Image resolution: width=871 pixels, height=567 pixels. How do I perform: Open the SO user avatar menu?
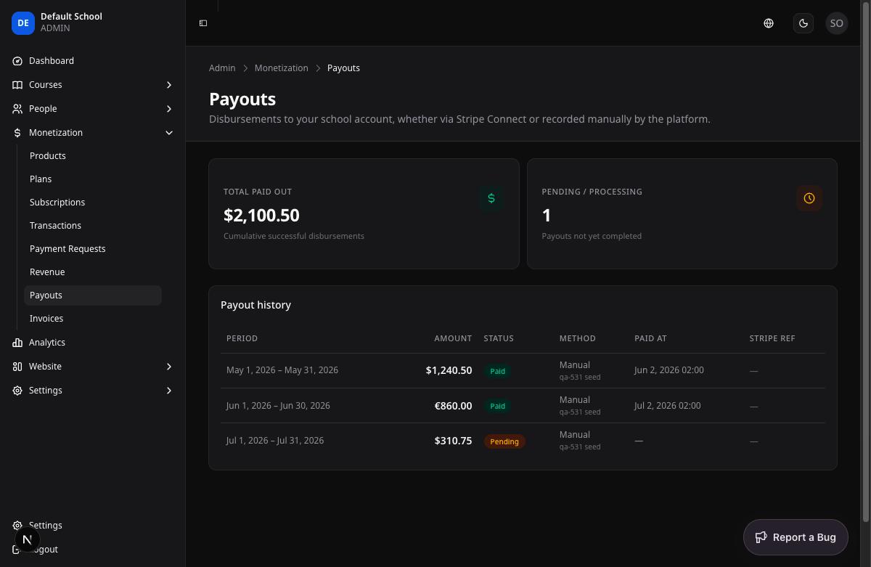837,23
